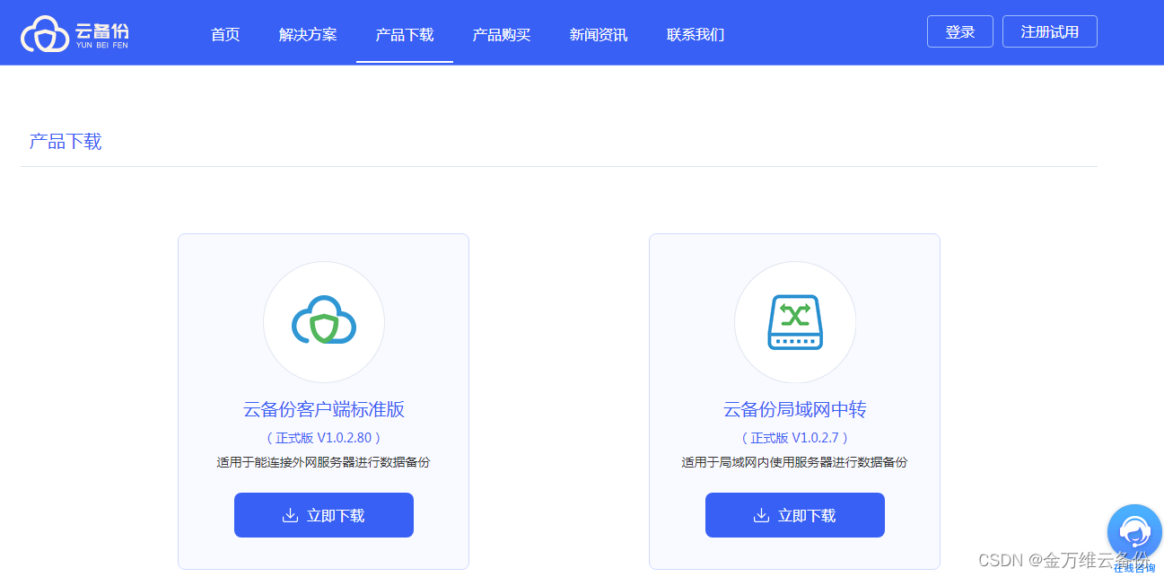
Task: Go to 首页 in navigation
Action: click(225, 35)
